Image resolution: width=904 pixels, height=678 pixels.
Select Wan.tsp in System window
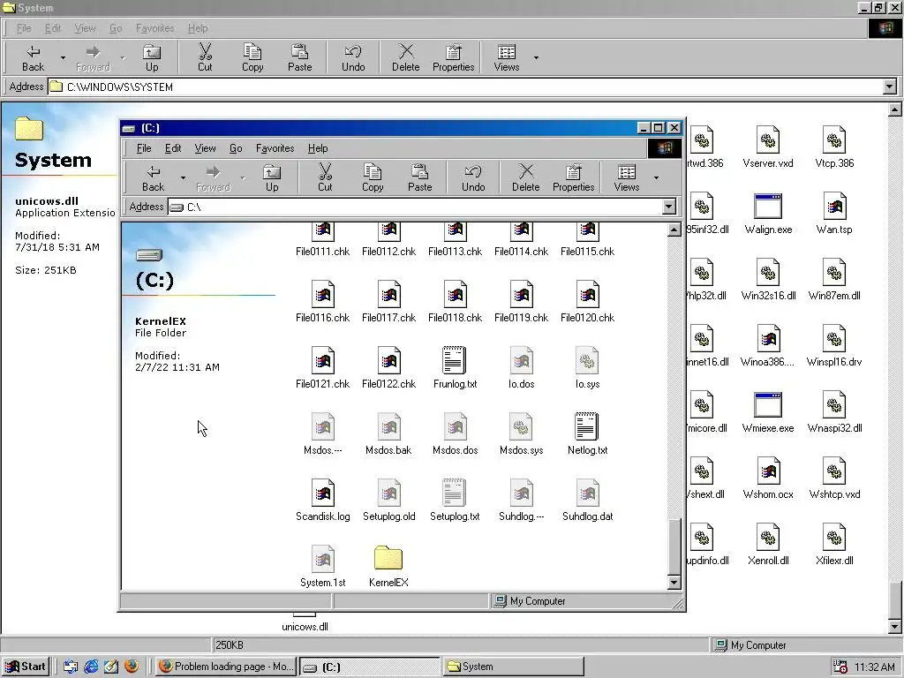click(x=834, y=214)
